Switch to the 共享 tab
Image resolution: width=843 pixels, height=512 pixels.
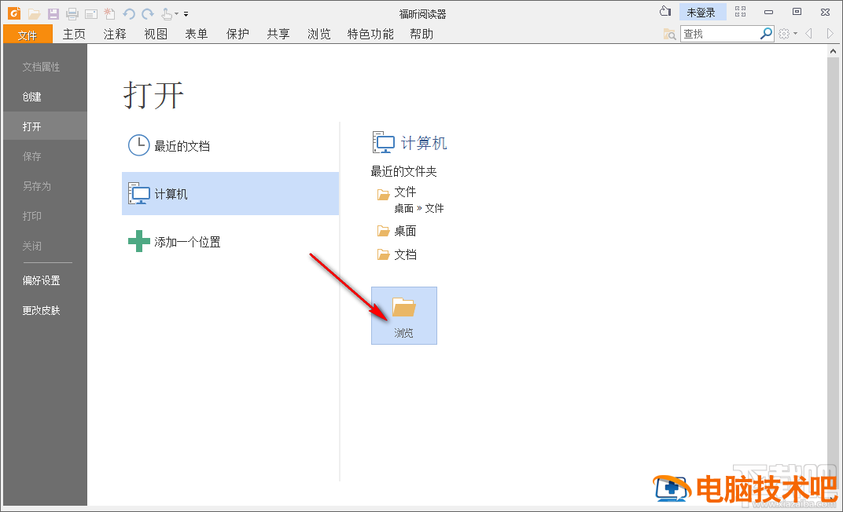click(278, 35)
